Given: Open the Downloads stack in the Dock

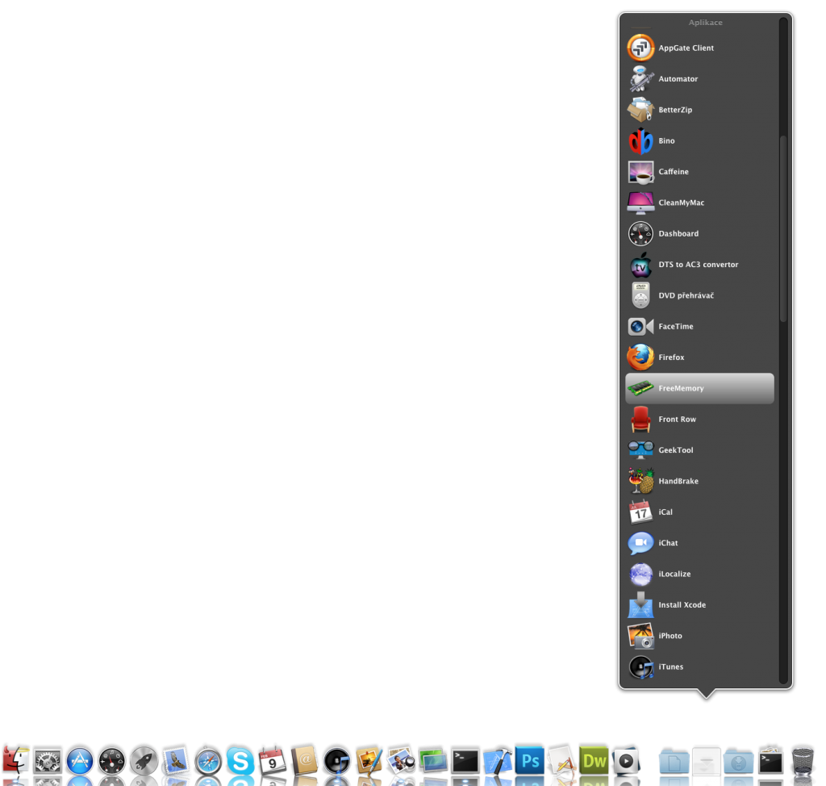Looking at the screenshot, I should 738,761.
